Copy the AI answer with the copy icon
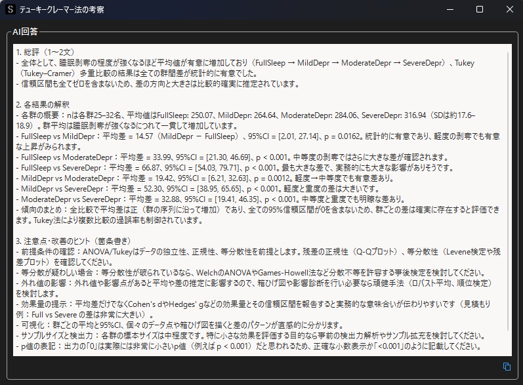 [x=507, y=367]
